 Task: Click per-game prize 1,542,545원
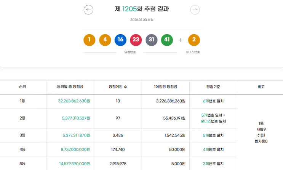point(175,135)
